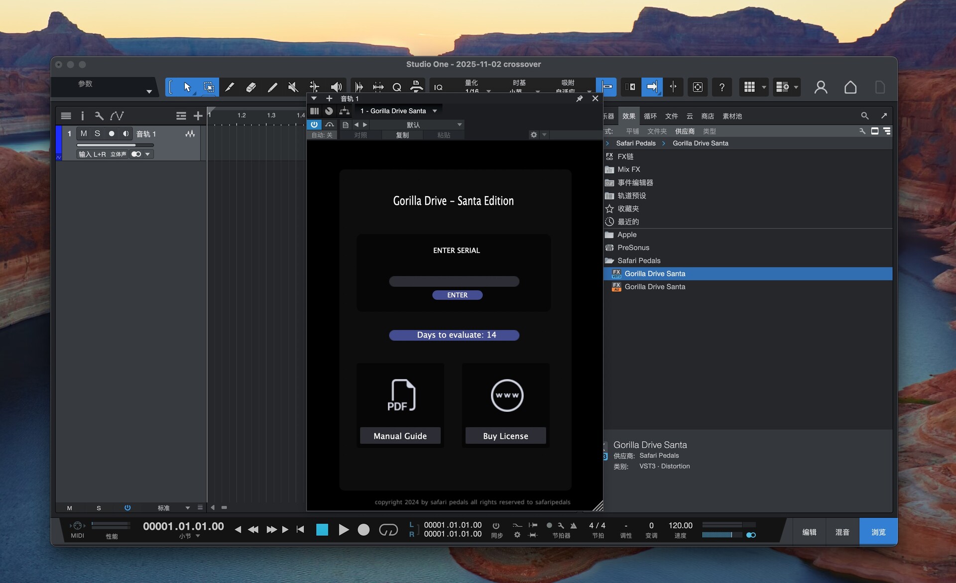Click the metronome icon in transport
The height and width of the screenshot is (583, 956).
pos(574,526)
